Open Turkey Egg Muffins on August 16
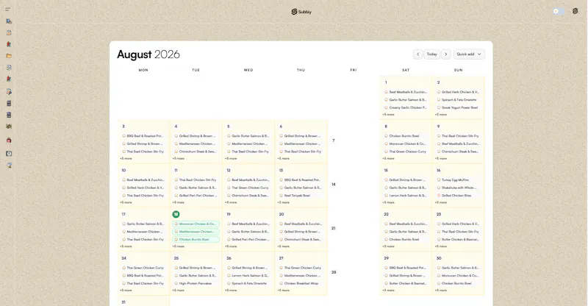This screenshot has height=306, width=588. coord(458,179)
